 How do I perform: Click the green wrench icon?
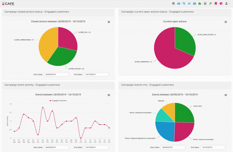pos(210,3)
